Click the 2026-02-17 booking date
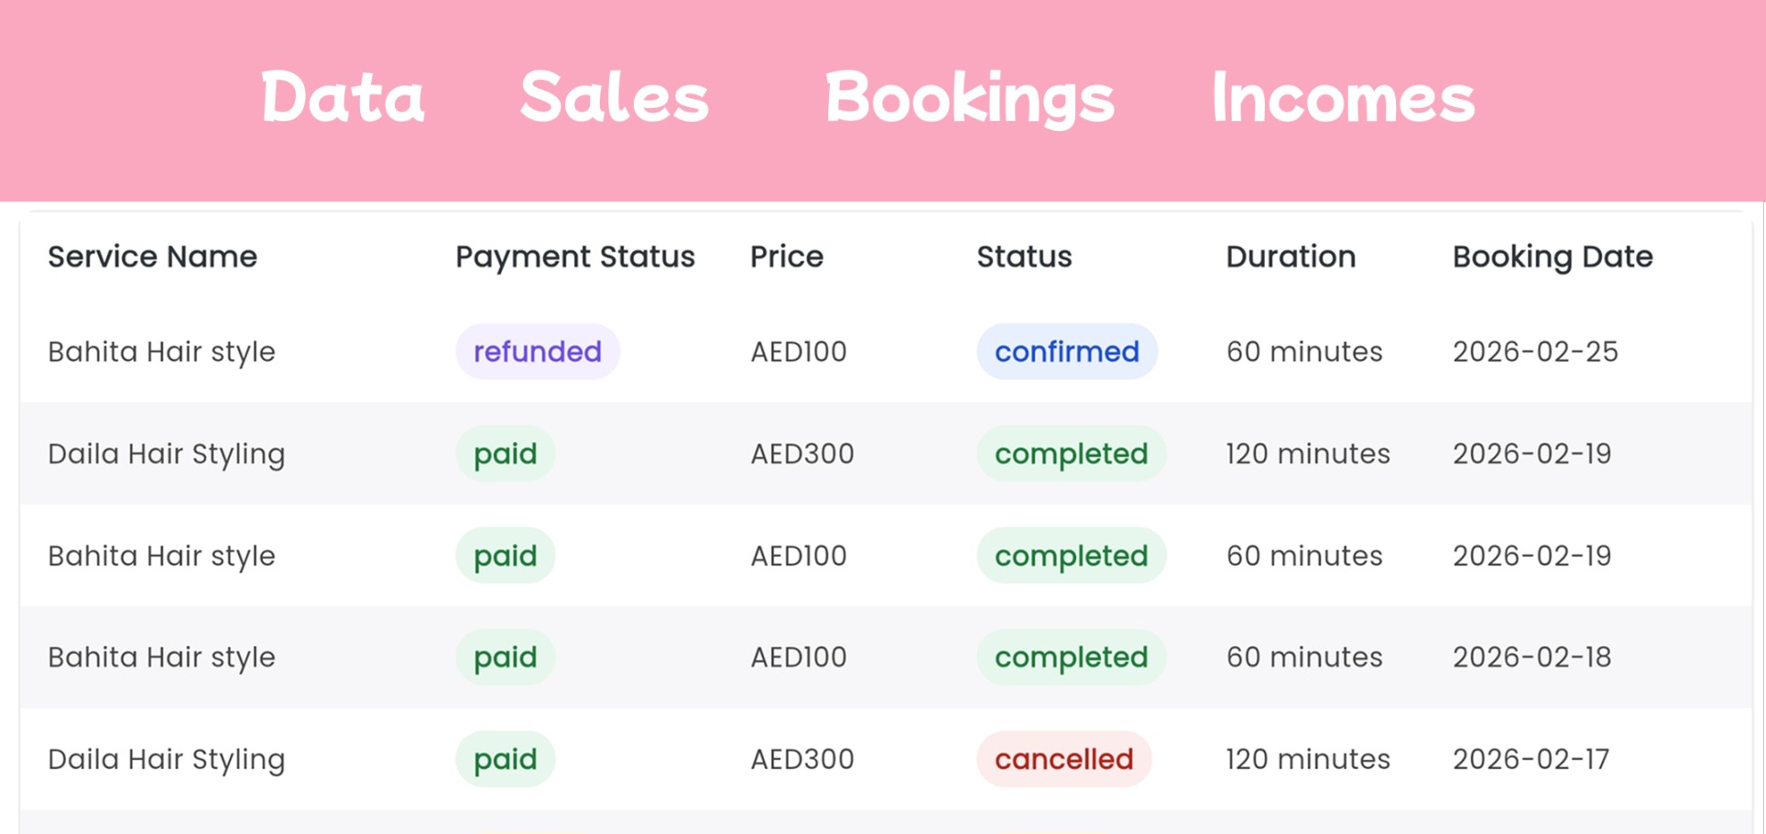This screenshot has width=1766, height=834. coord(1531,759)
